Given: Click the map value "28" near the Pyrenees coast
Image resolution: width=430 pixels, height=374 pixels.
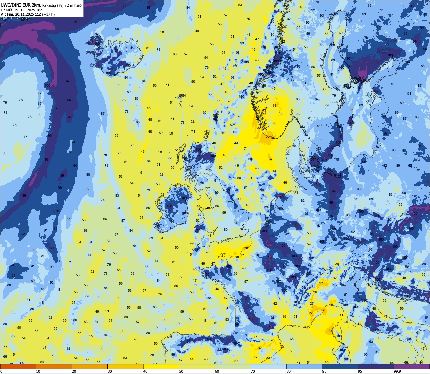Looking at the screenshot, I should (x=272, y=340).
